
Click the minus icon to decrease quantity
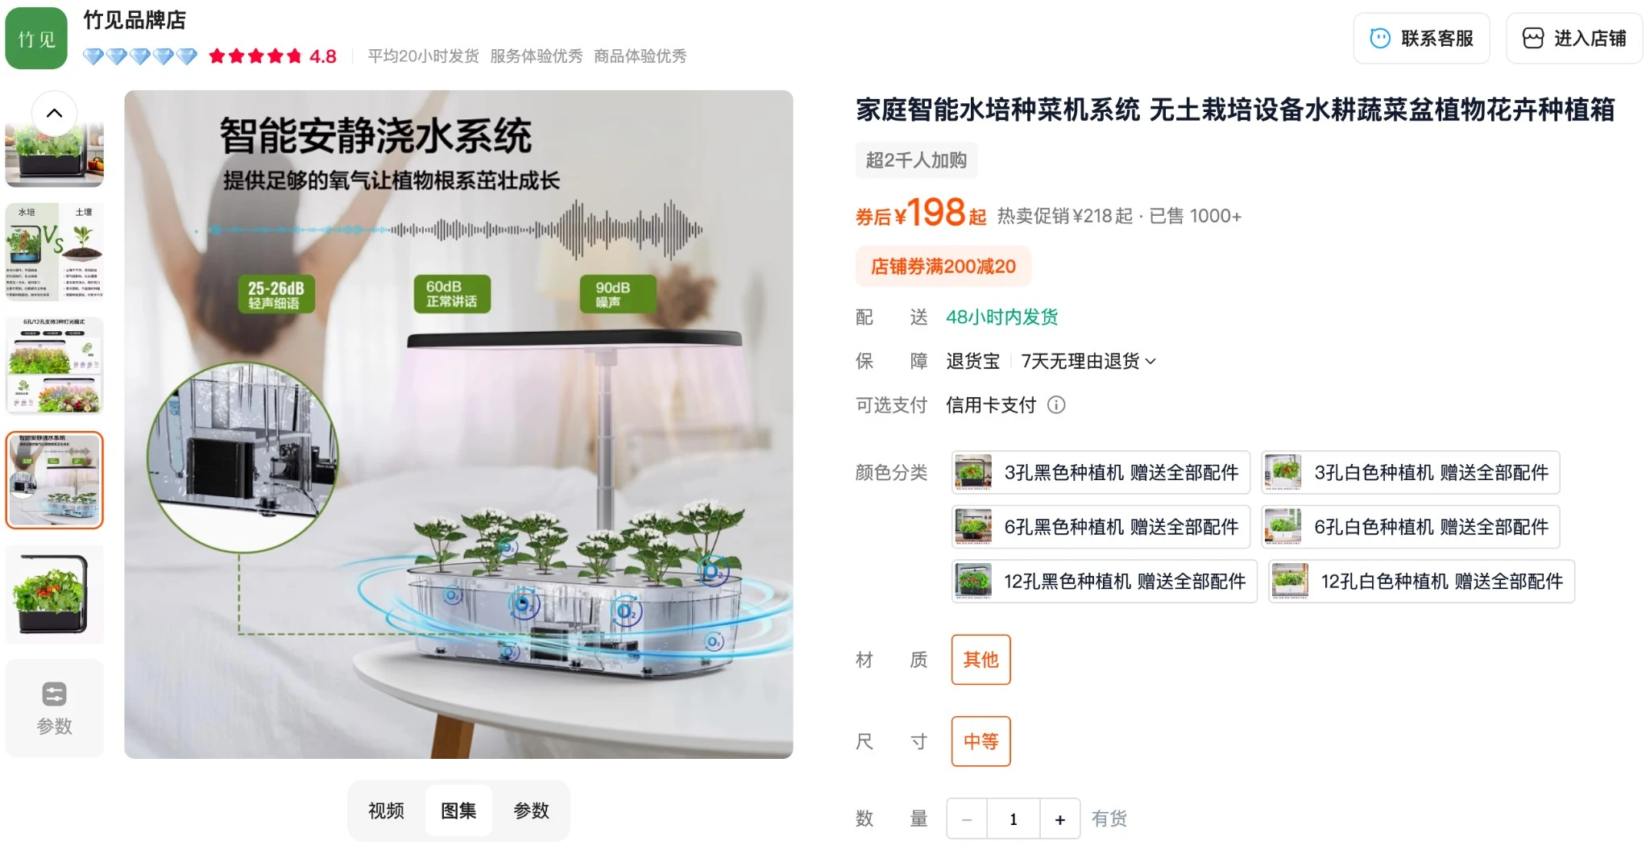pyautogui.click(x=967, y=819)
